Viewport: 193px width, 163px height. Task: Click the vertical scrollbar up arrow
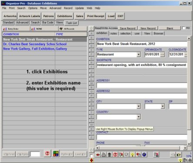pyautogui.click(x=189, y=38)
